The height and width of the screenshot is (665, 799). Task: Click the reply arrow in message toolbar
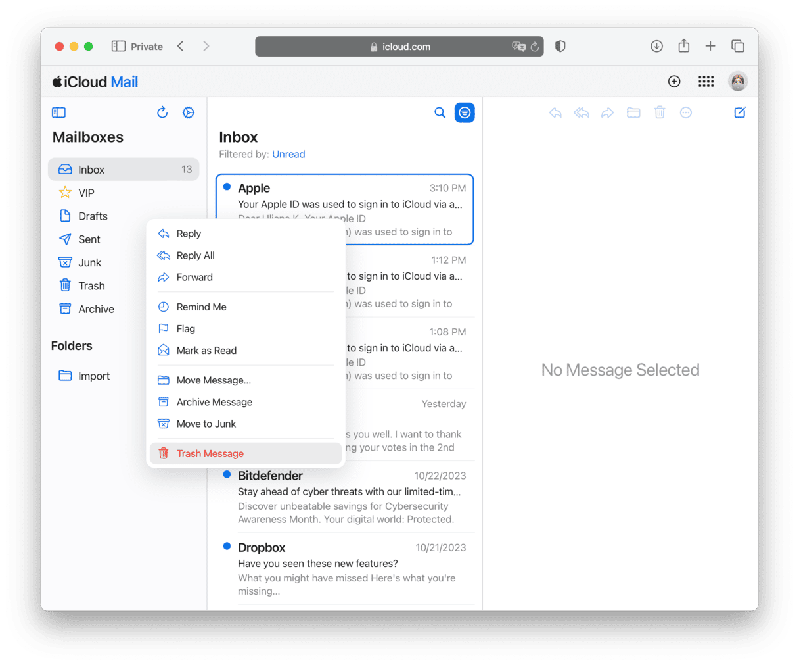pyautogui.click(x=555, y=112)
